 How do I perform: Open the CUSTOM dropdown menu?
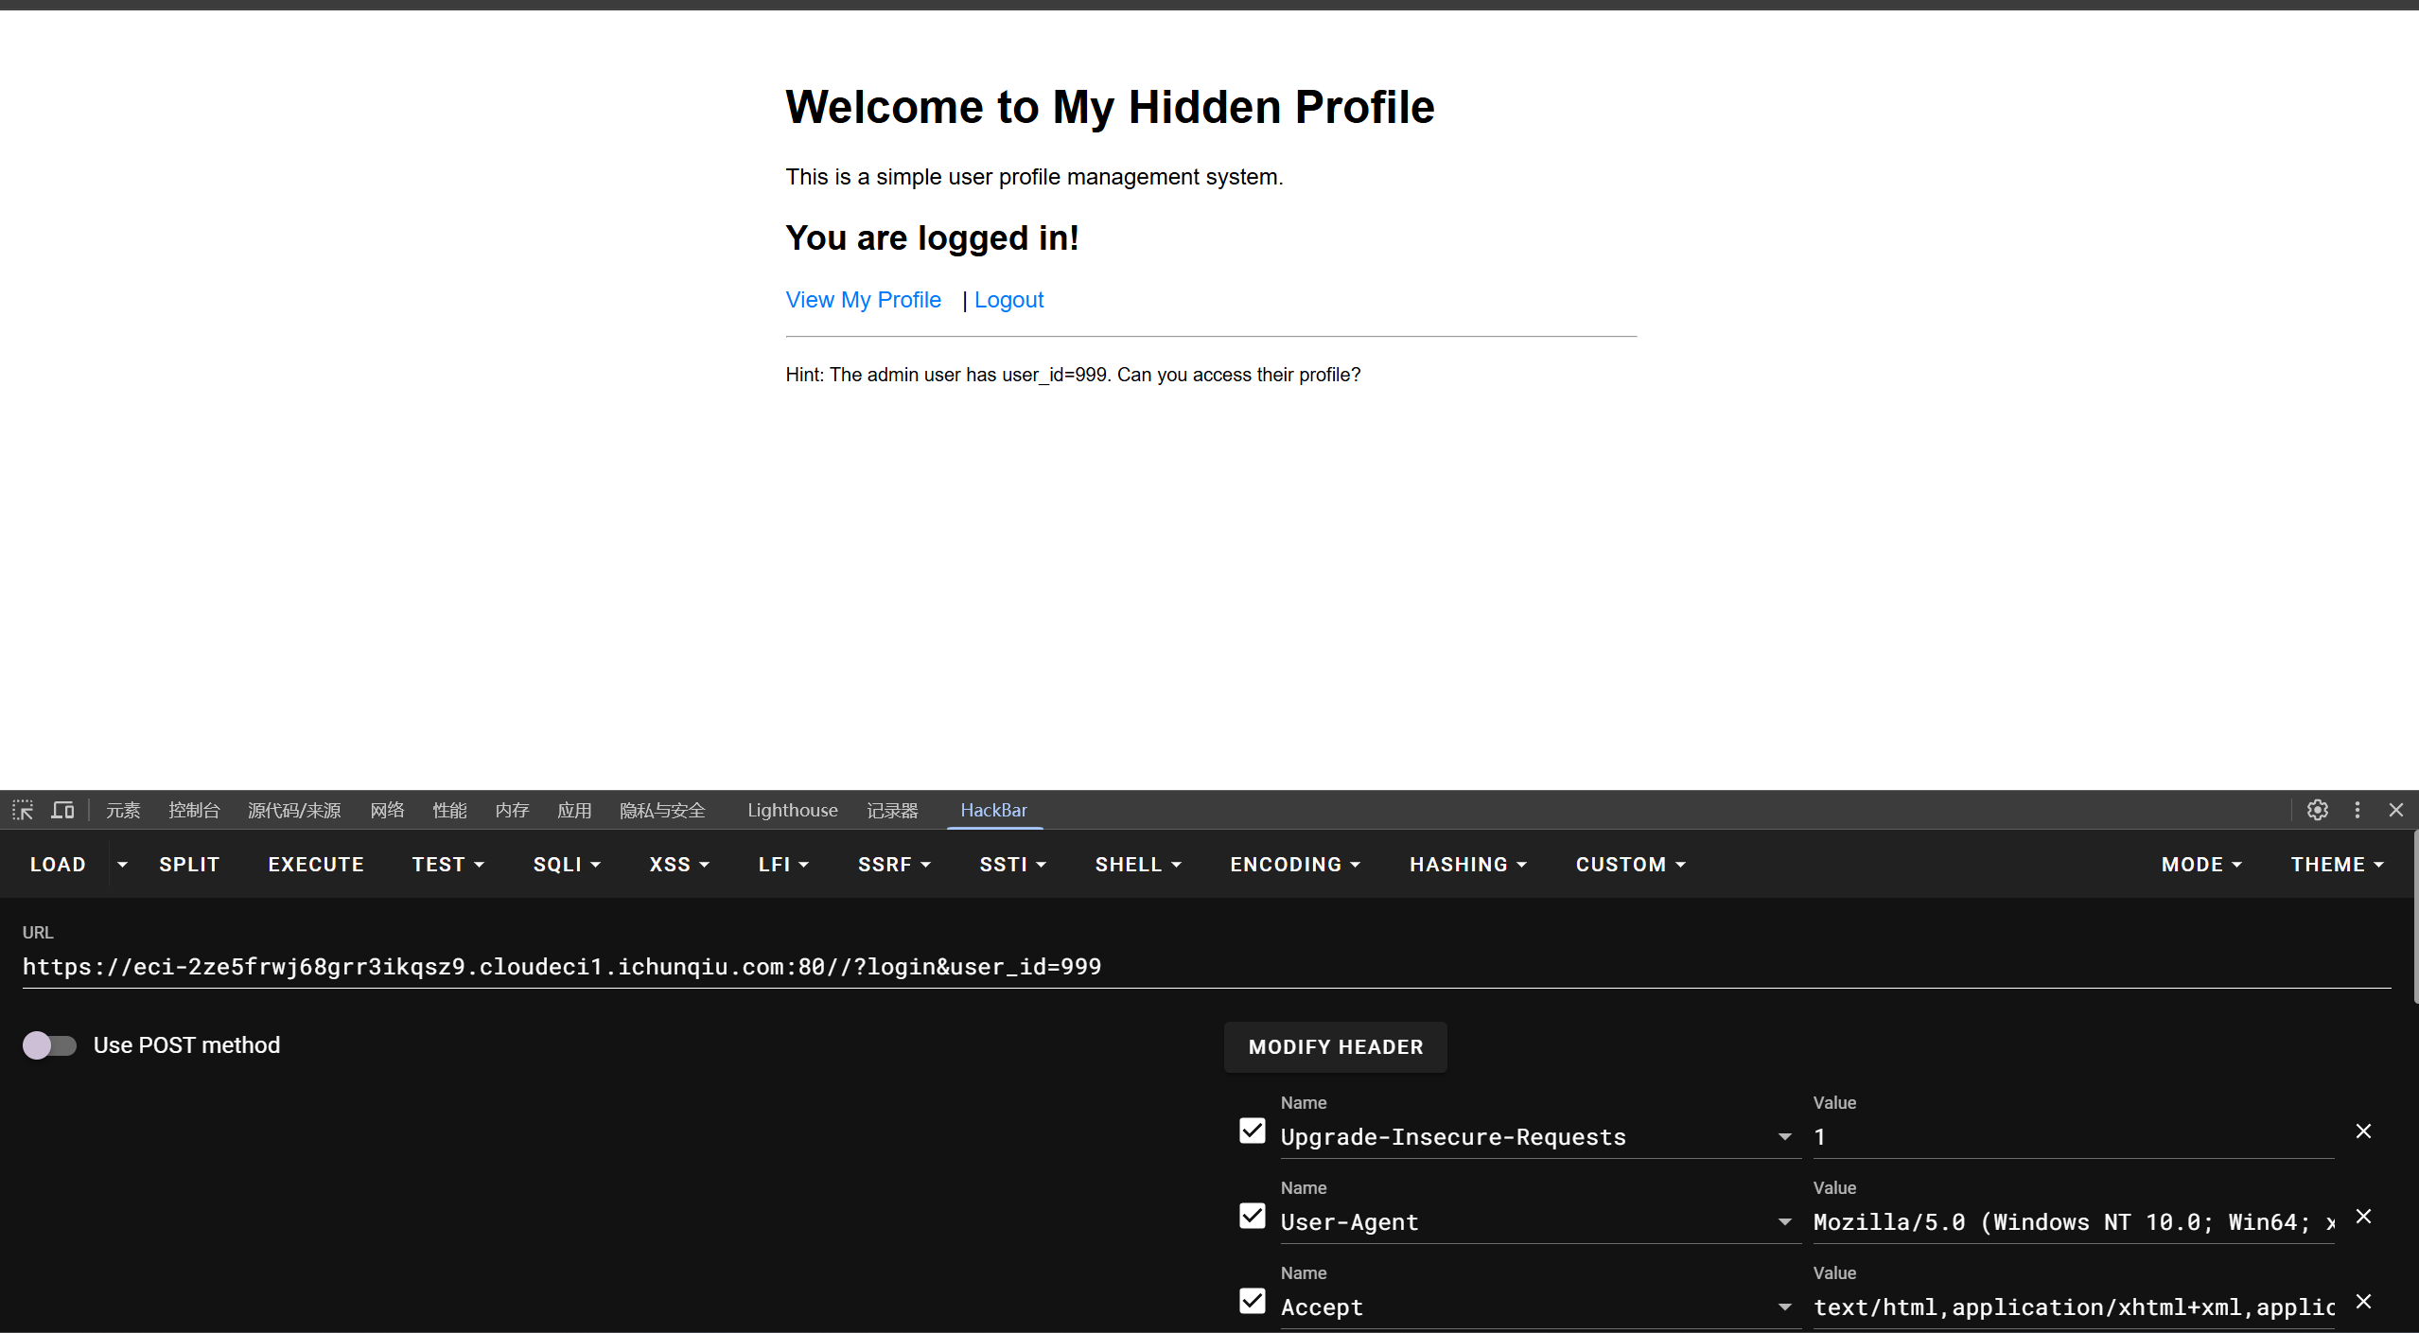1630,865
